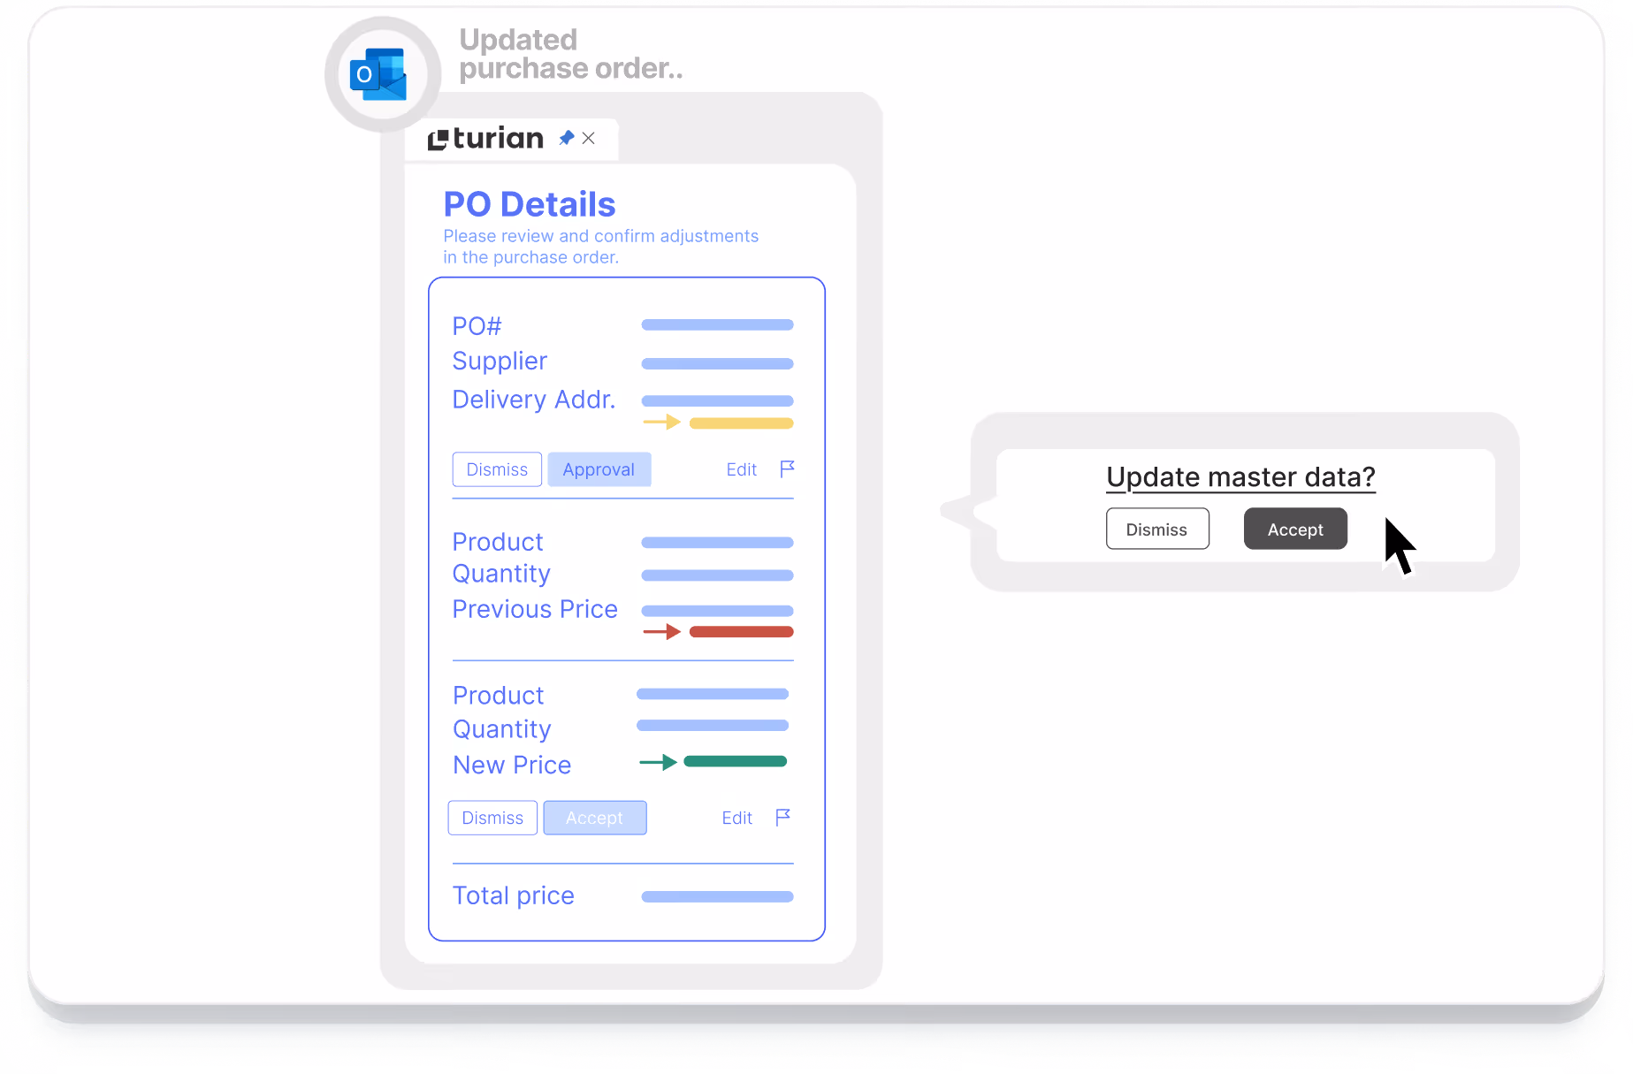Click the green arrow beside New Price

(x=658, y=762)
